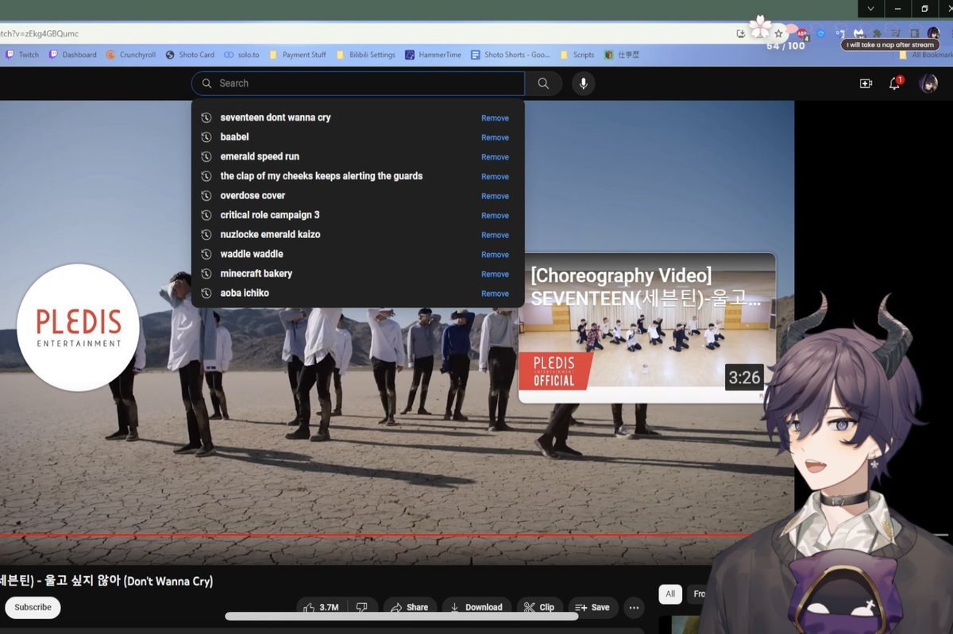Click the Download button
Image resolution: width=953 pixels, height=634 pixels.
coord(476,607)
